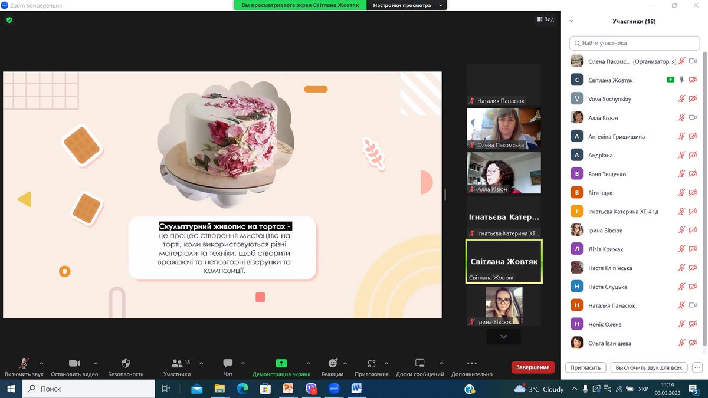Open Apps (Приложения) icon
Image resolution: width=708 pixels, height=398 pixels.
pyautogui.click(x=371, y=363)
